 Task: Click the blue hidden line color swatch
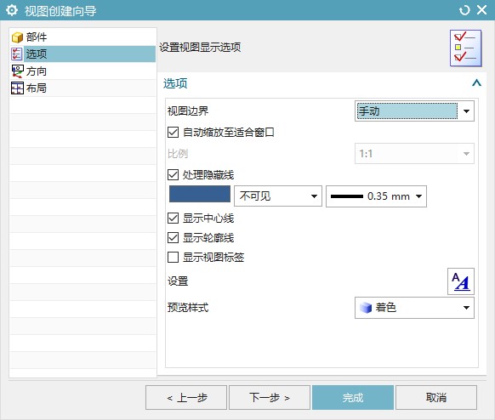[x=200, y=194]
